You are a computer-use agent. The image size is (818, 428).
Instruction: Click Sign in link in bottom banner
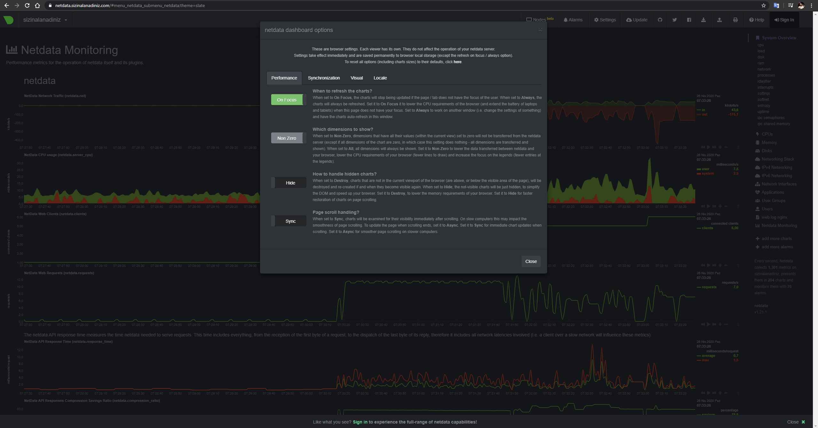(x=360, y=422)
